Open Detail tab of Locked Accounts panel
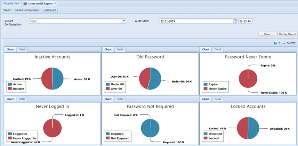The width and height of the screenshot is (298, 146). [218, 99]
